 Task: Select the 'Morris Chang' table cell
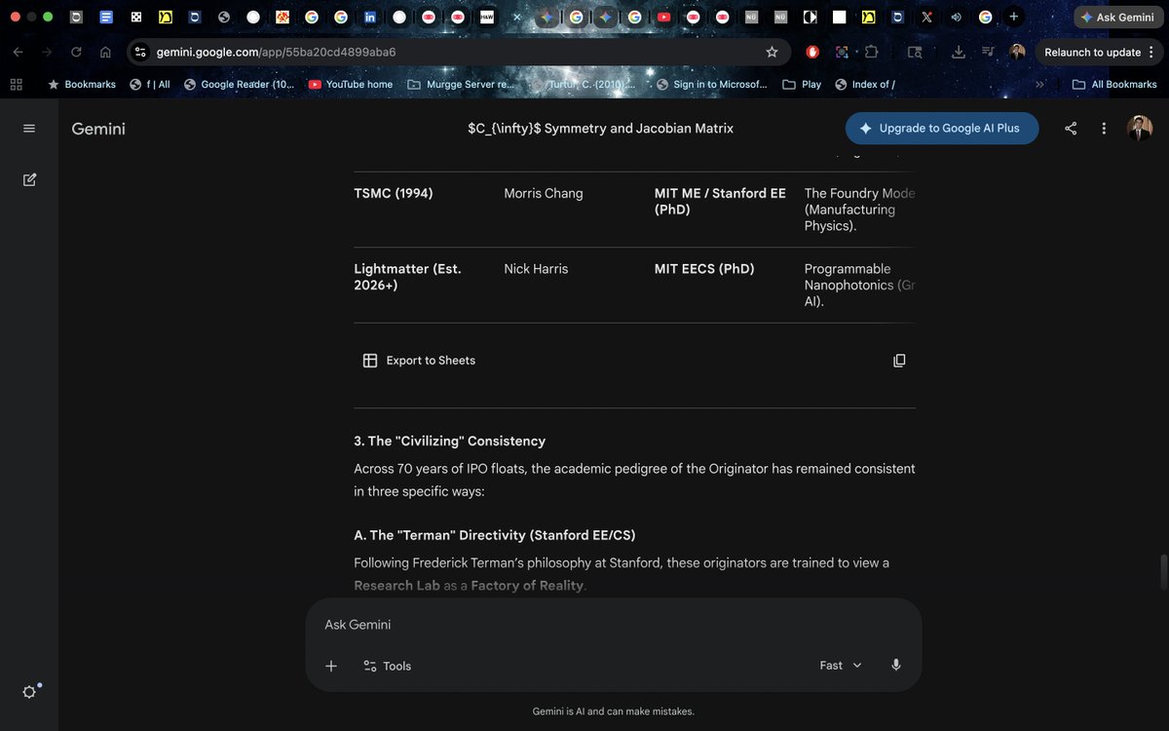[544, 193]
